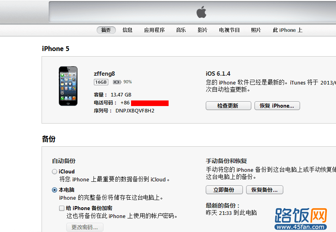Enable the 给 iPhone 备份加密 checkbox
336x232 pixels.
click(62, 208)
